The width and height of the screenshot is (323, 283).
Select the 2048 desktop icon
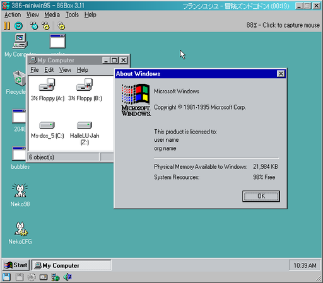pos(19,116)
